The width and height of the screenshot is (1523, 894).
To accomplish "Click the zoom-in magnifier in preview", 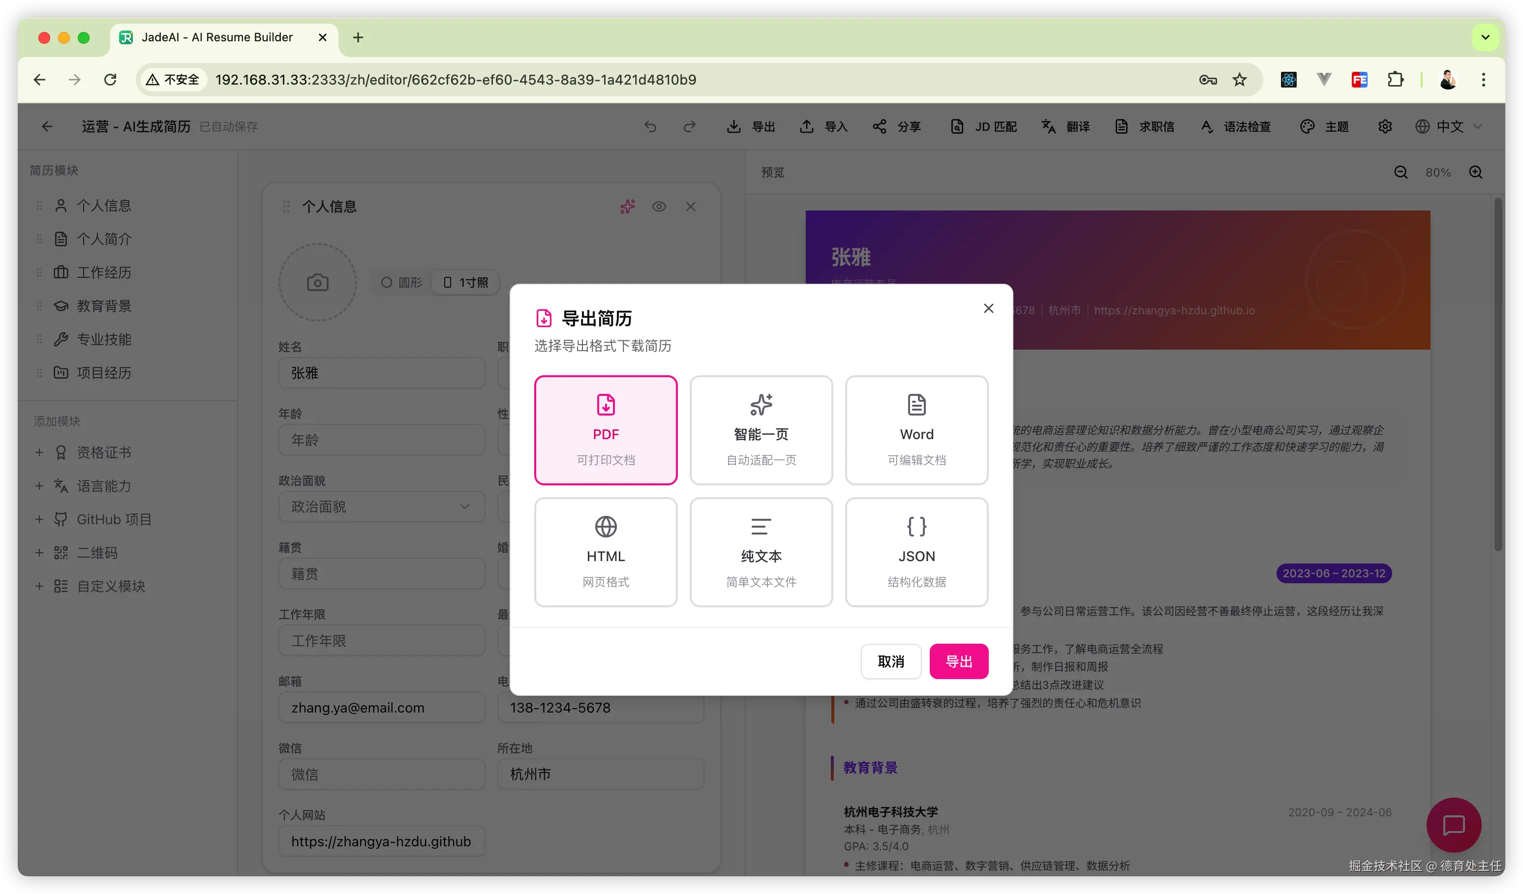I will [x=1475, y=172].
